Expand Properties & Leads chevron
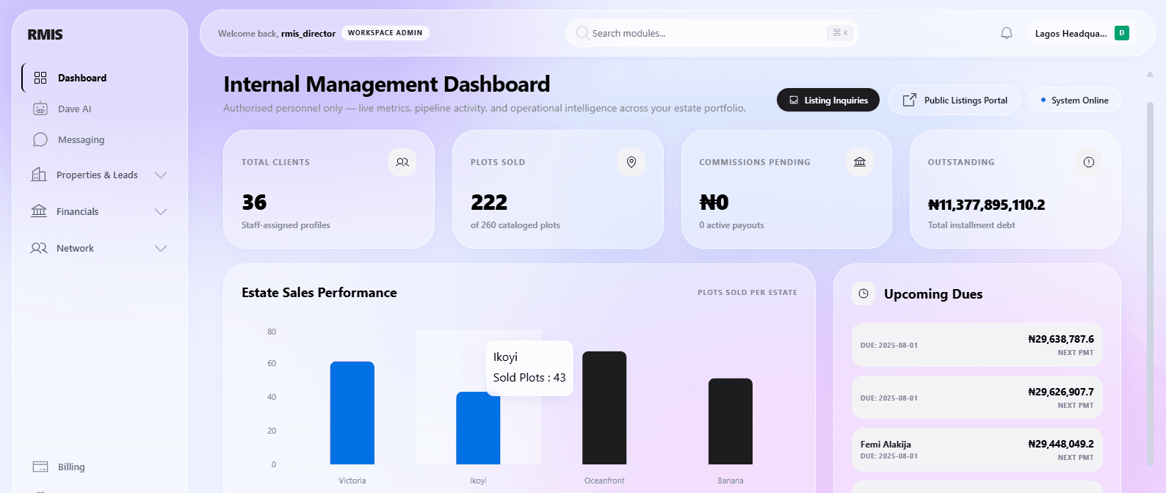 pos(161,175)
